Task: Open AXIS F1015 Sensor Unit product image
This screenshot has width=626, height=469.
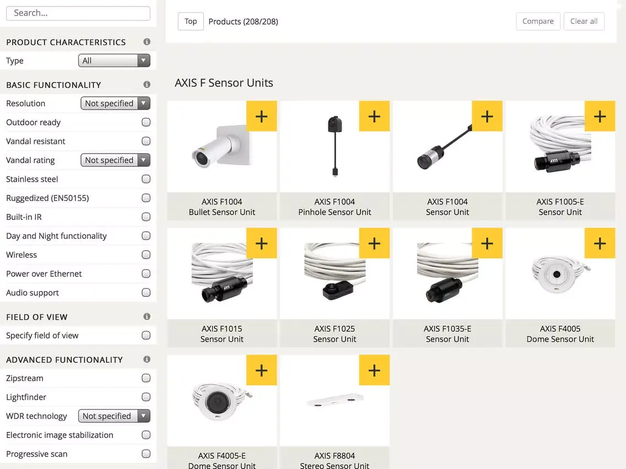Action: [x=222, y=273]
